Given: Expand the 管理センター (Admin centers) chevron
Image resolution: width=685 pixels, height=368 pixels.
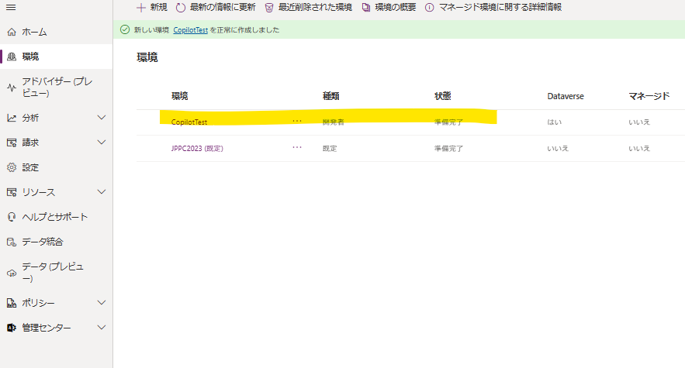Looking at the screenshot, I should tap(102, 328).
